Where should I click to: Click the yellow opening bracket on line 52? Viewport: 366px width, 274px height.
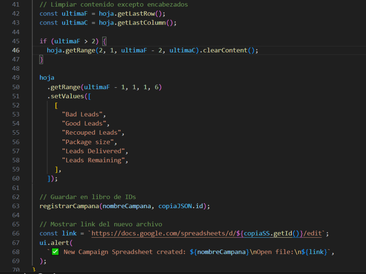point(56,105)
